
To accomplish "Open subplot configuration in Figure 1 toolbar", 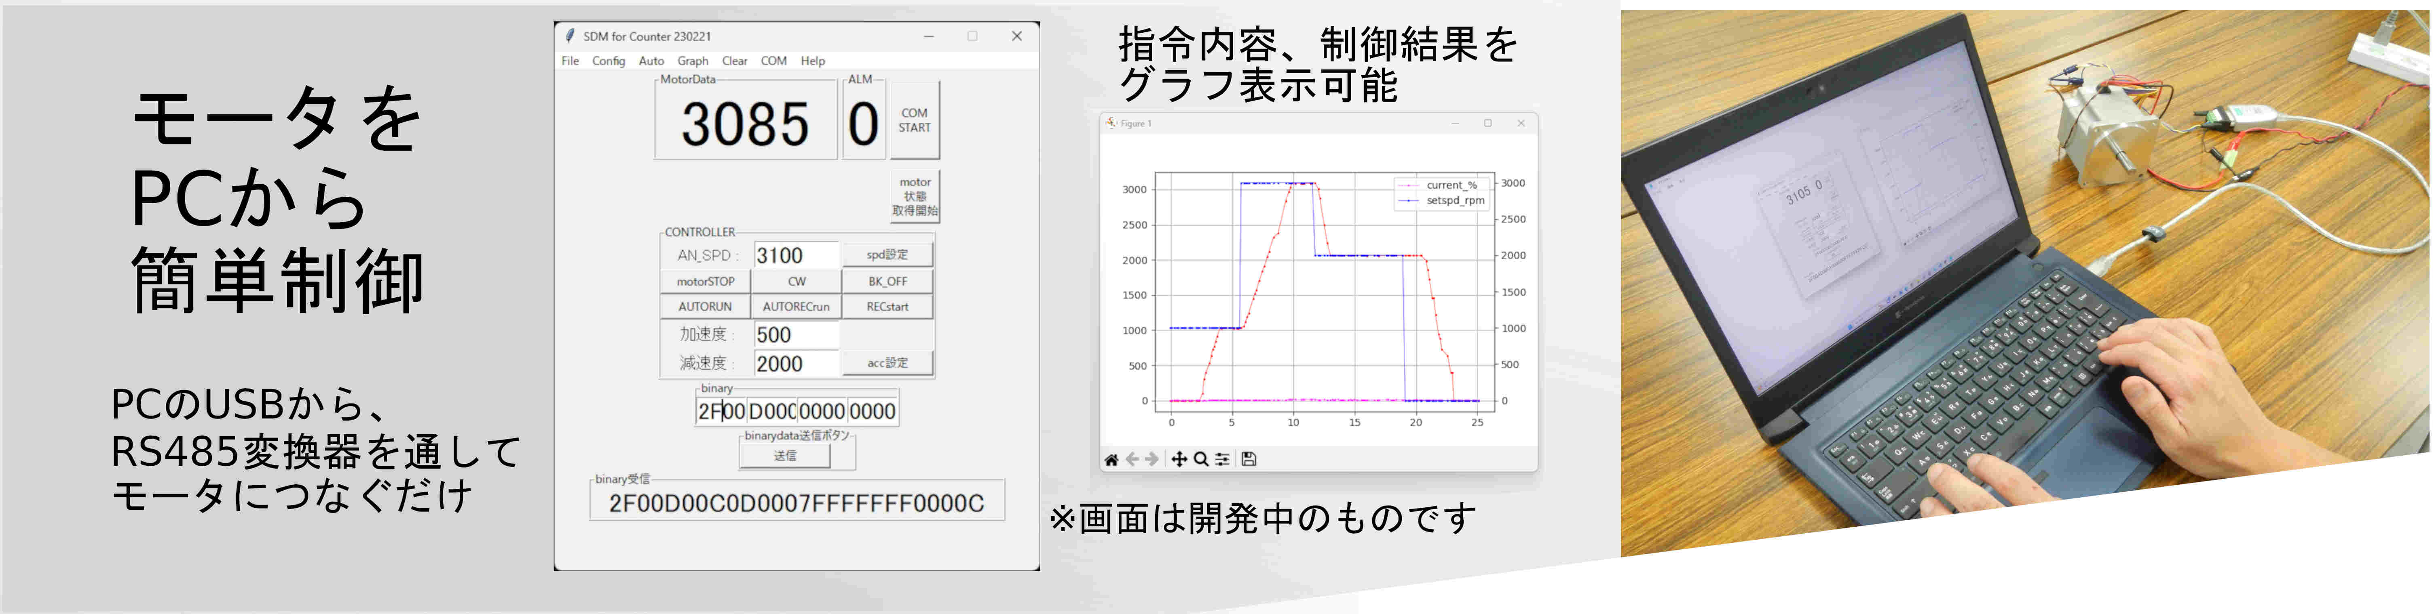I will 1223,459.
